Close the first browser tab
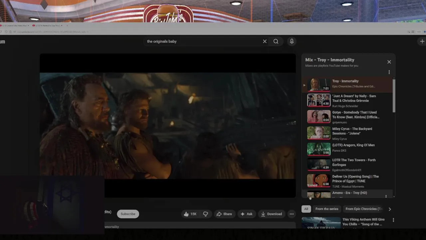 (28, 26)
